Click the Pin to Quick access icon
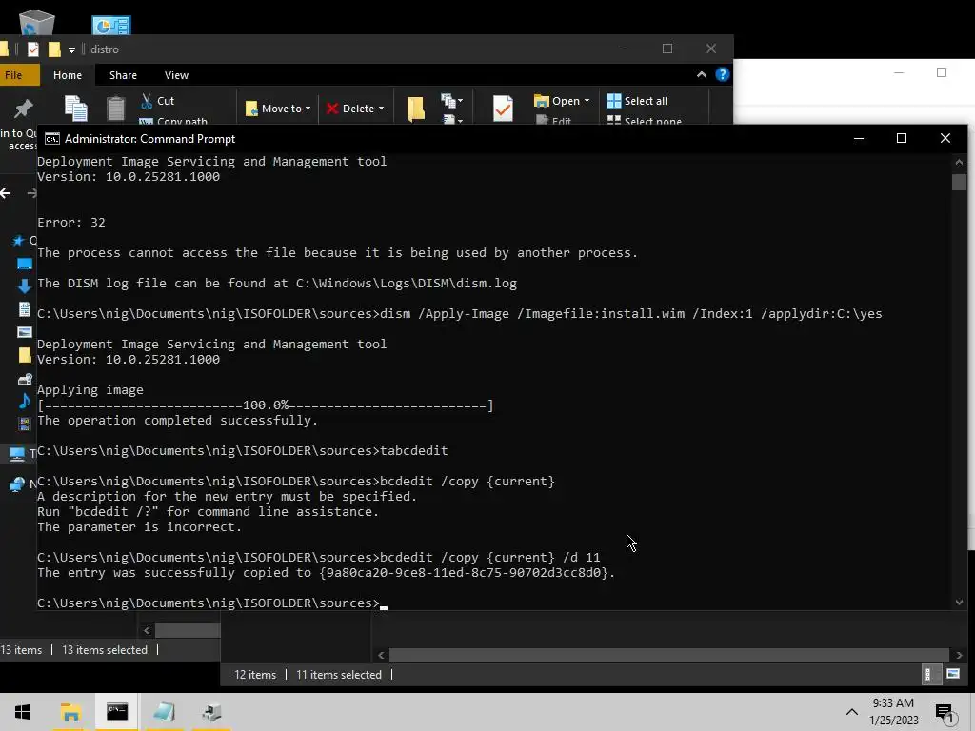Image resolution: width=975 pixels, height=731 pixels. coord(23,109)
